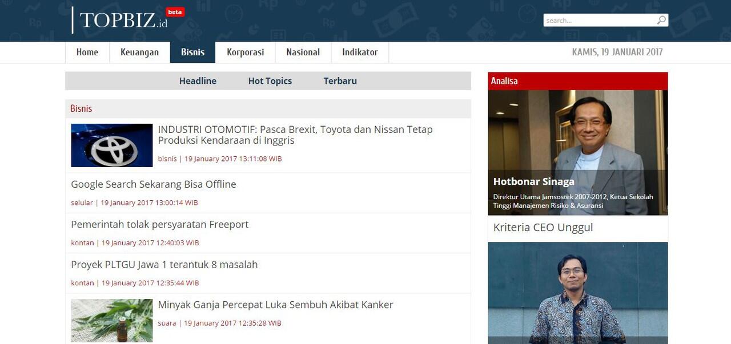
Task: Click the Hotbonar Sinaga name caption
Action: tap(534, 181)
